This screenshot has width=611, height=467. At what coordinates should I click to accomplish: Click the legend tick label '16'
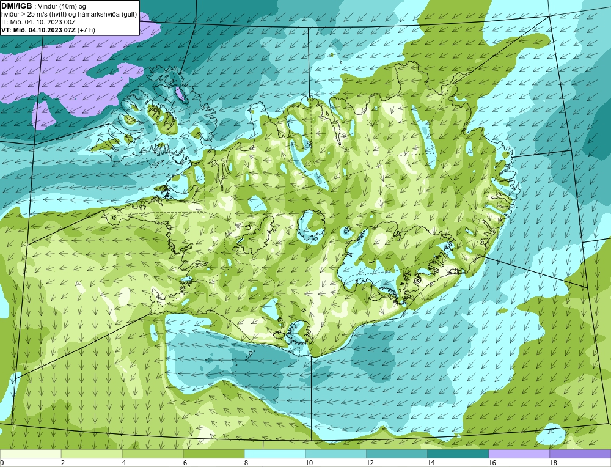coord(492,463)
